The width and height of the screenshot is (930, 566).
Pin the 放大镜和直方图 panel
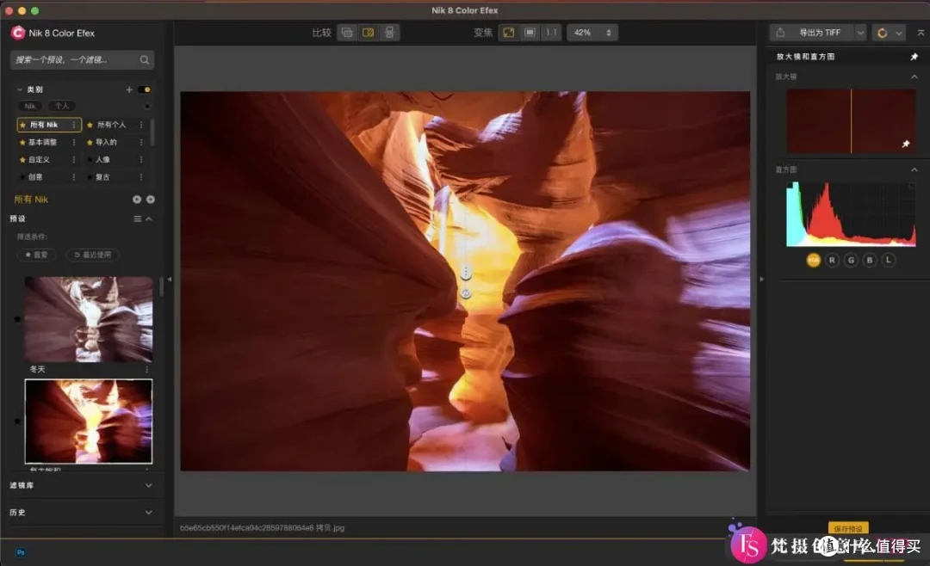pyautogui.click(x=914, y=57)
